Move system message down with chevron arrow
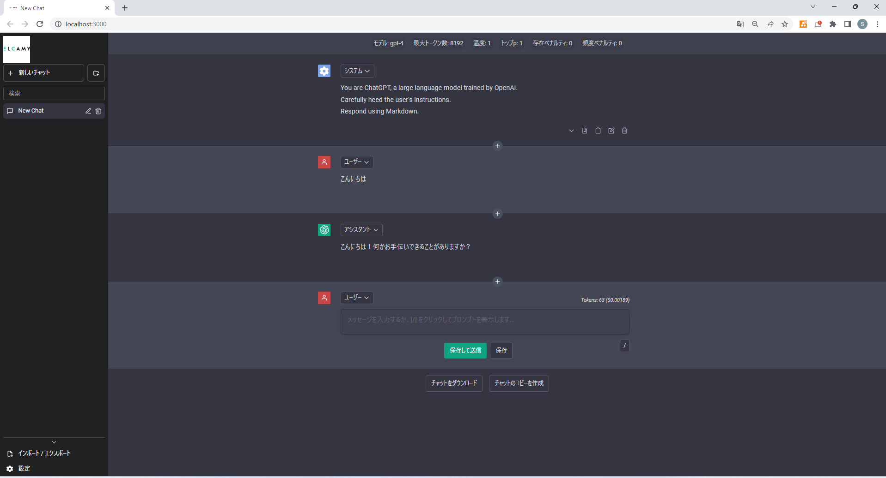This screenshot has height=478, width=886. tap(571, 131)
